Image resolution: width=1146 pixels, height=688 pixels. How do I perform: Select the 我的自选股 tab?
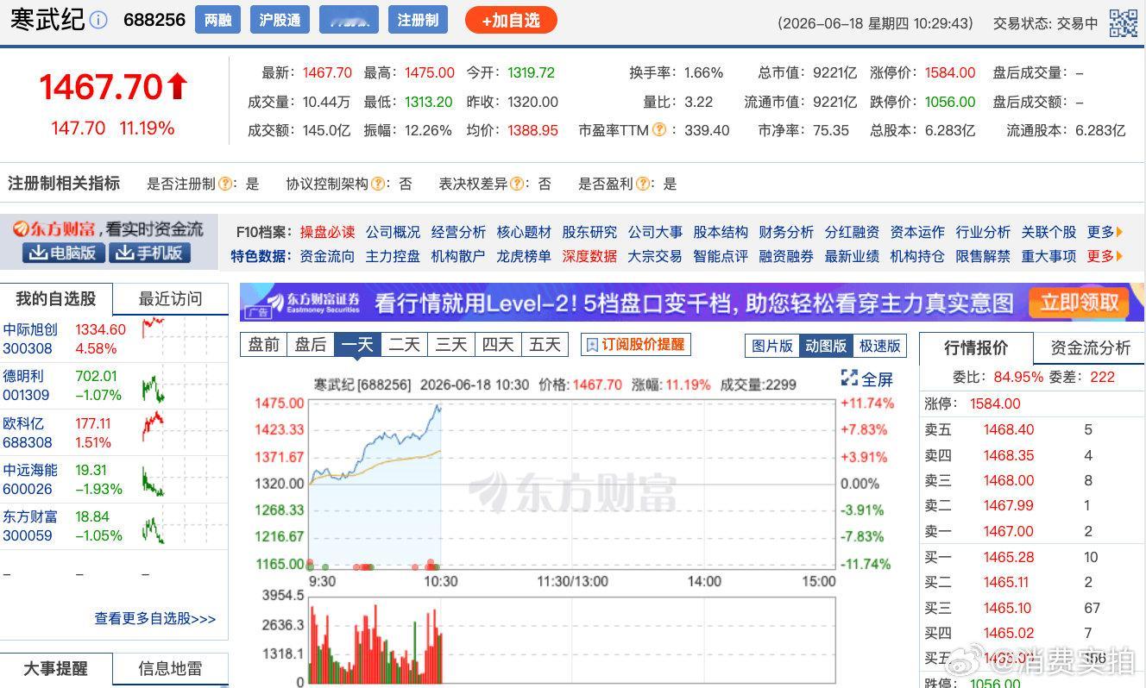(x=56, y=299)
